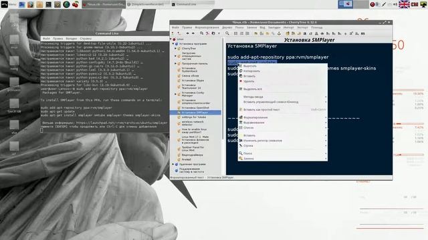Viewport: 428px width, 240px height.
Task: Select the Видеодрайвера tree node
Action: tap(192, 155)
